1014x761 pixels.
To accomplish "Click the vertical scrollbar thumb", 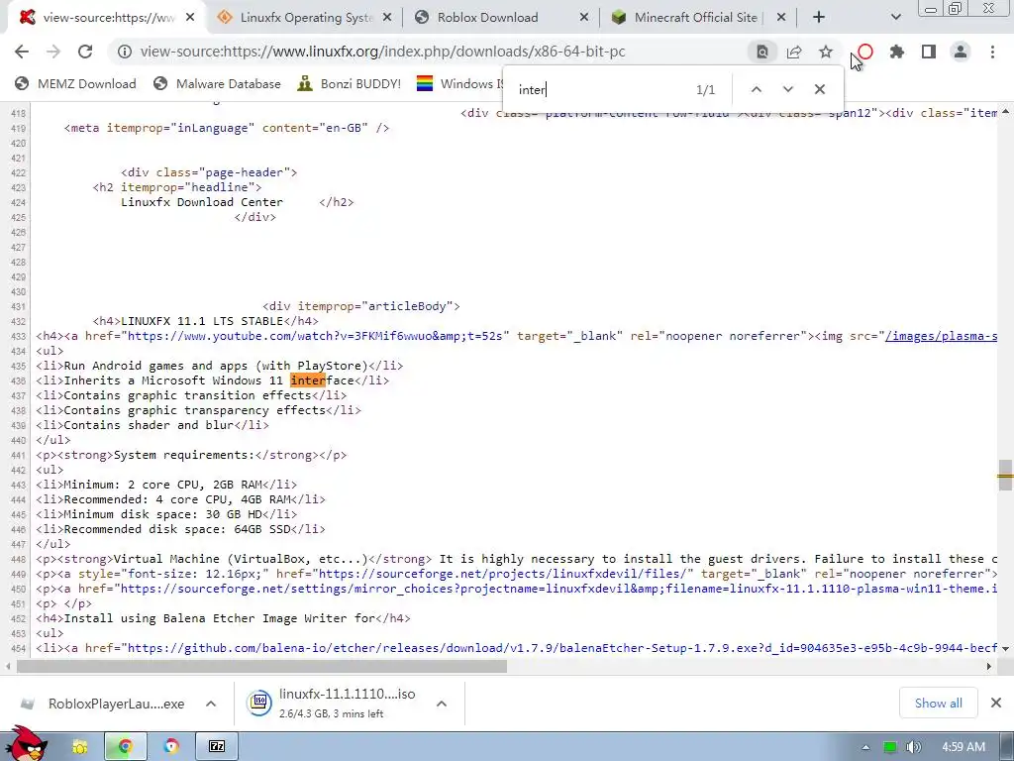I will [x=1005, y=476].
